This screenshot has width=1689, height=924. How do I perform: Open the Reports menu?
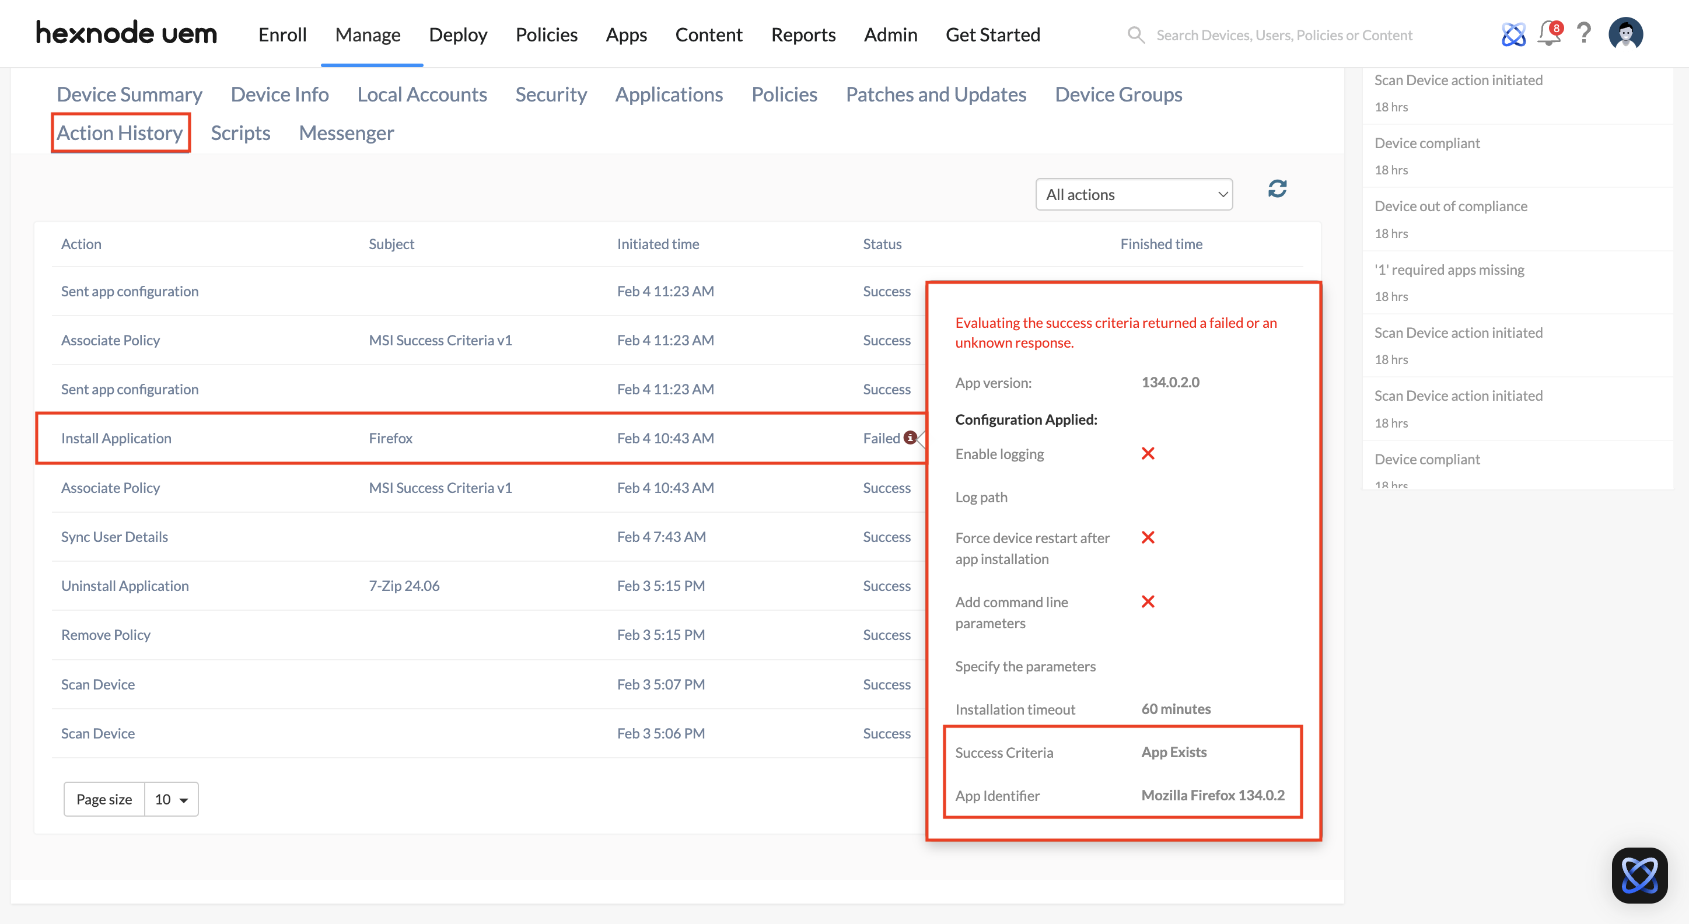[803, 35]
